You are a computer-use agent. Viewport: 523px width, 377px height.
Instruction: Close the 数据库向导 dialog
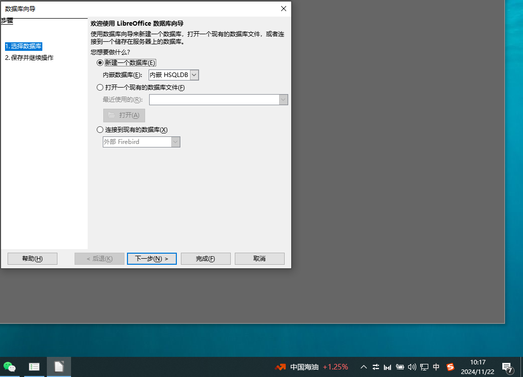(x=284, y=9)
